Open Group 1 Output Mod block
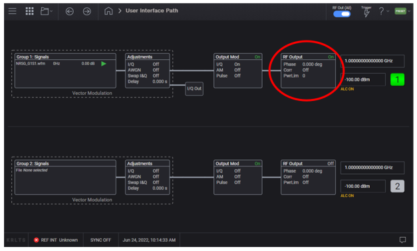The height and width of the screenshot is (251, 417). pos(237,70)
